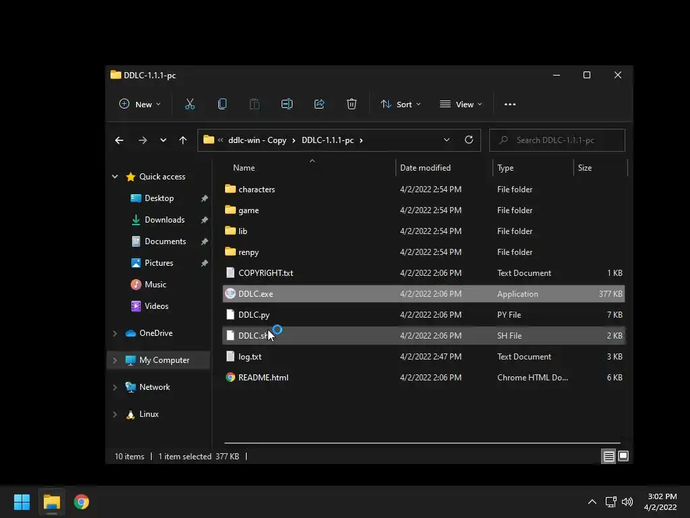Sort by Date modified column header
Image resolution: width=690 pixels, height=518 pixels.
coord(425,168)
